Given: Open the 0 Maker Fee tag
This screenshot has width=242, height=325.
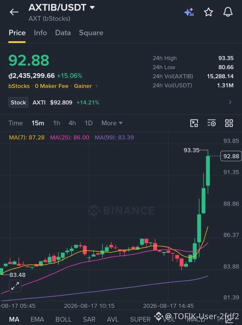Looking at the screenshot, I should (x=52, y=86).
